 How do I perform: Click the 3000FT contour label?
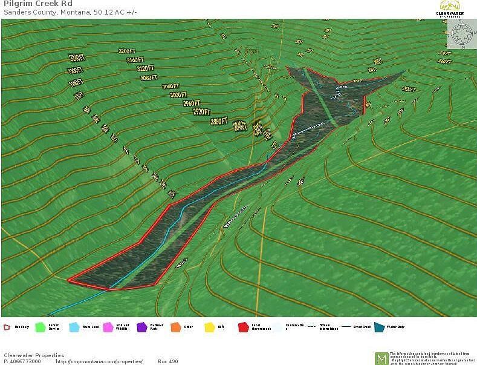click(178, 95)
